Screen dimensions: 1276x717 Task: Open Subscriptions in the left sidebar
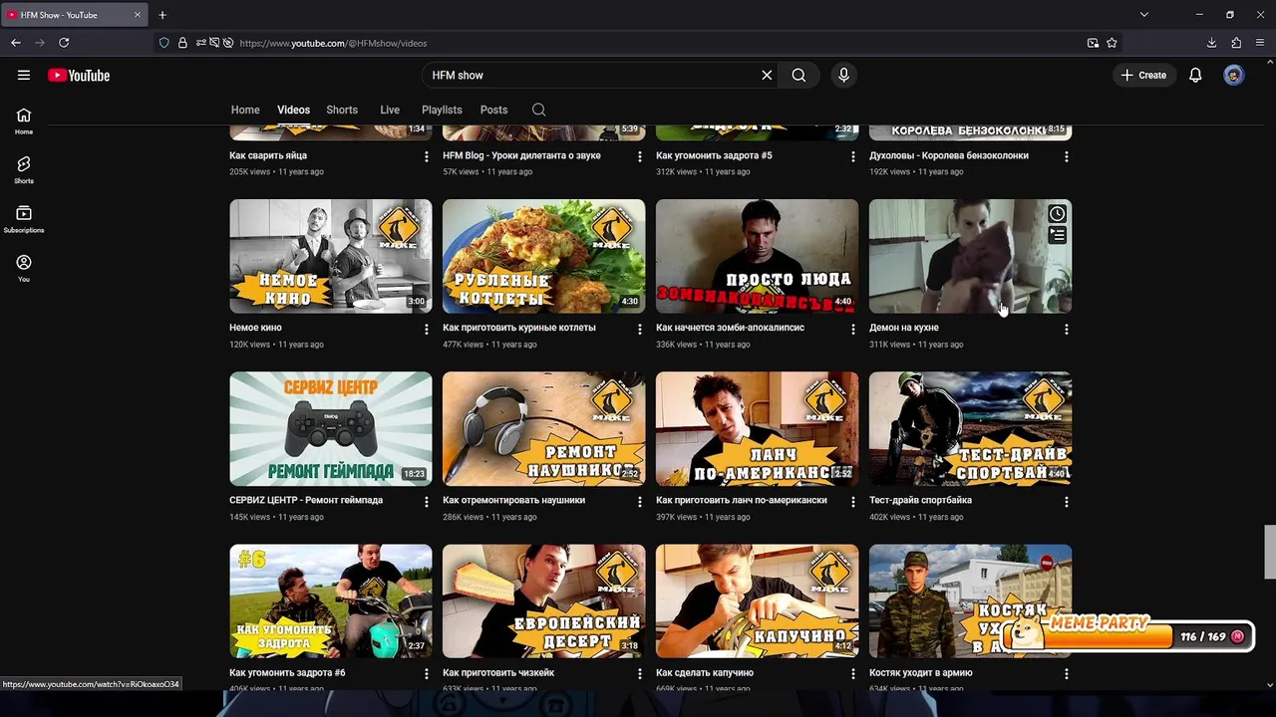point(24,219)
